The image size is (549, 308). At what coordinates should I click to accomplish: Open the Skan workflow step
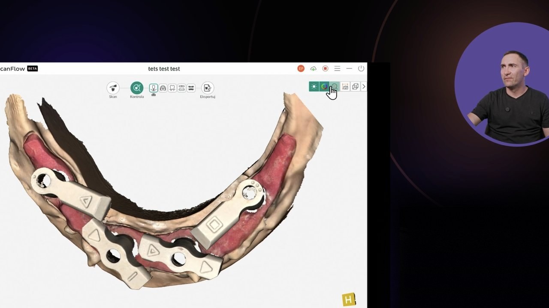[x=113, y=88]
